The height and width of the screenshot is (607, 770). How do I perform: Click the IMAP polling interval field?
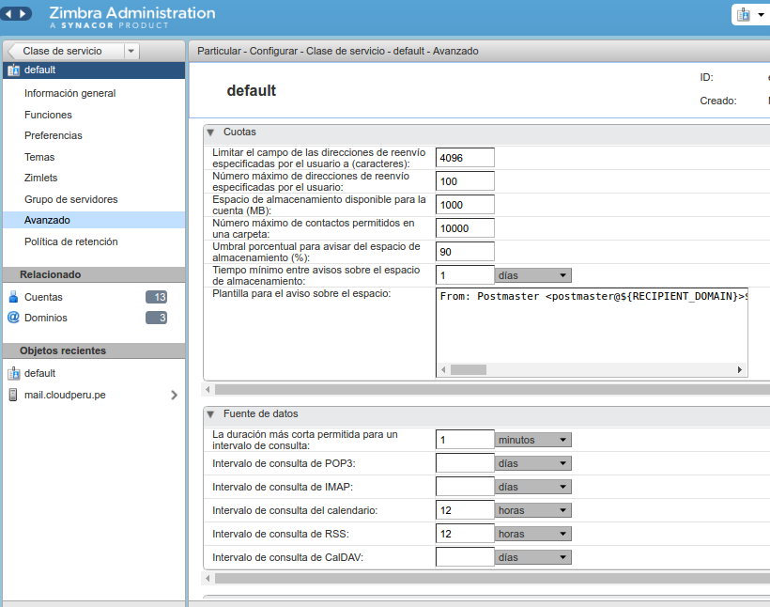pos(465,487)
